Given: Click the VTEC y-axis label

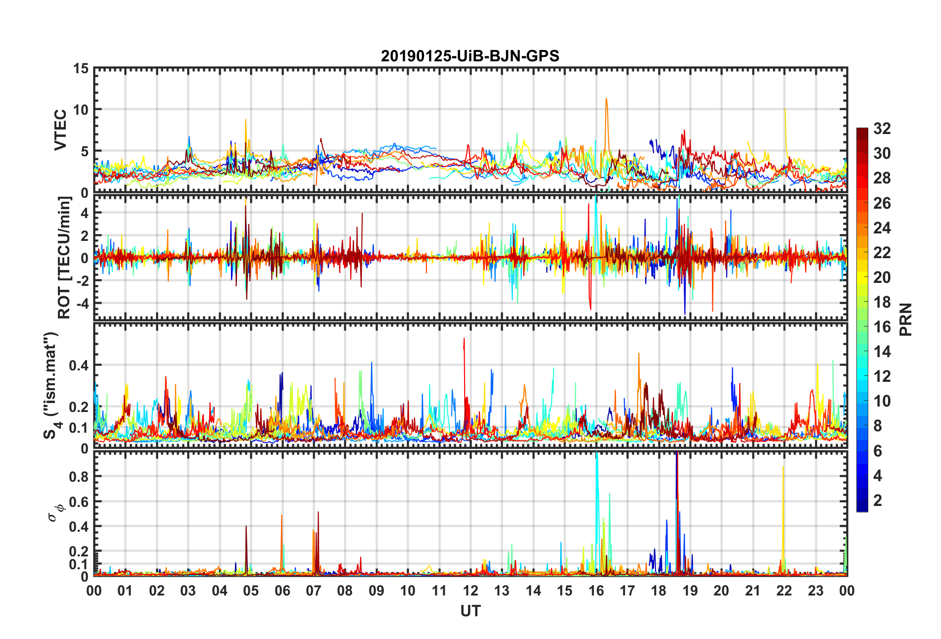Looking at the screenshot, I should (60, 131).
